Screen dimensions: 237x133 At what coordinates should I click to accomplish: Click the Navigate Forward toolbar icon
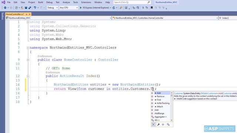point(11,8)
